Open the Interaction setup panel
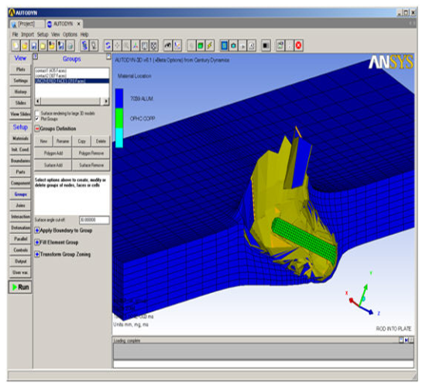This screenshot has width=426, height=390. pyautogui.click(x=20, y=216)
